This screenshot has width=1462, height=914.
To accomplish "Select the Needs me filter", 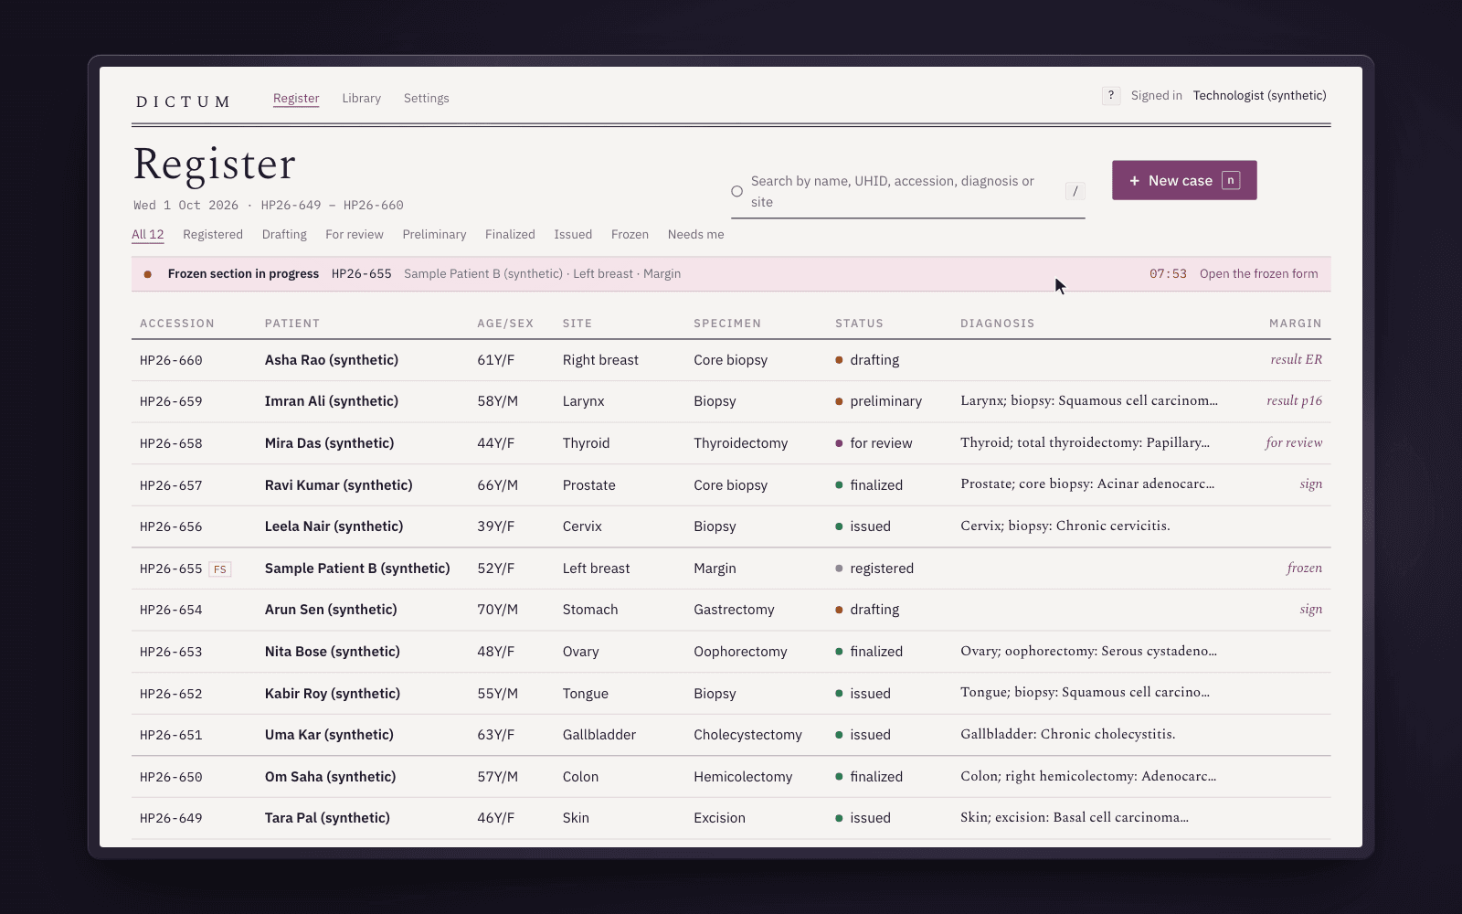I will [x=695, y=235].
